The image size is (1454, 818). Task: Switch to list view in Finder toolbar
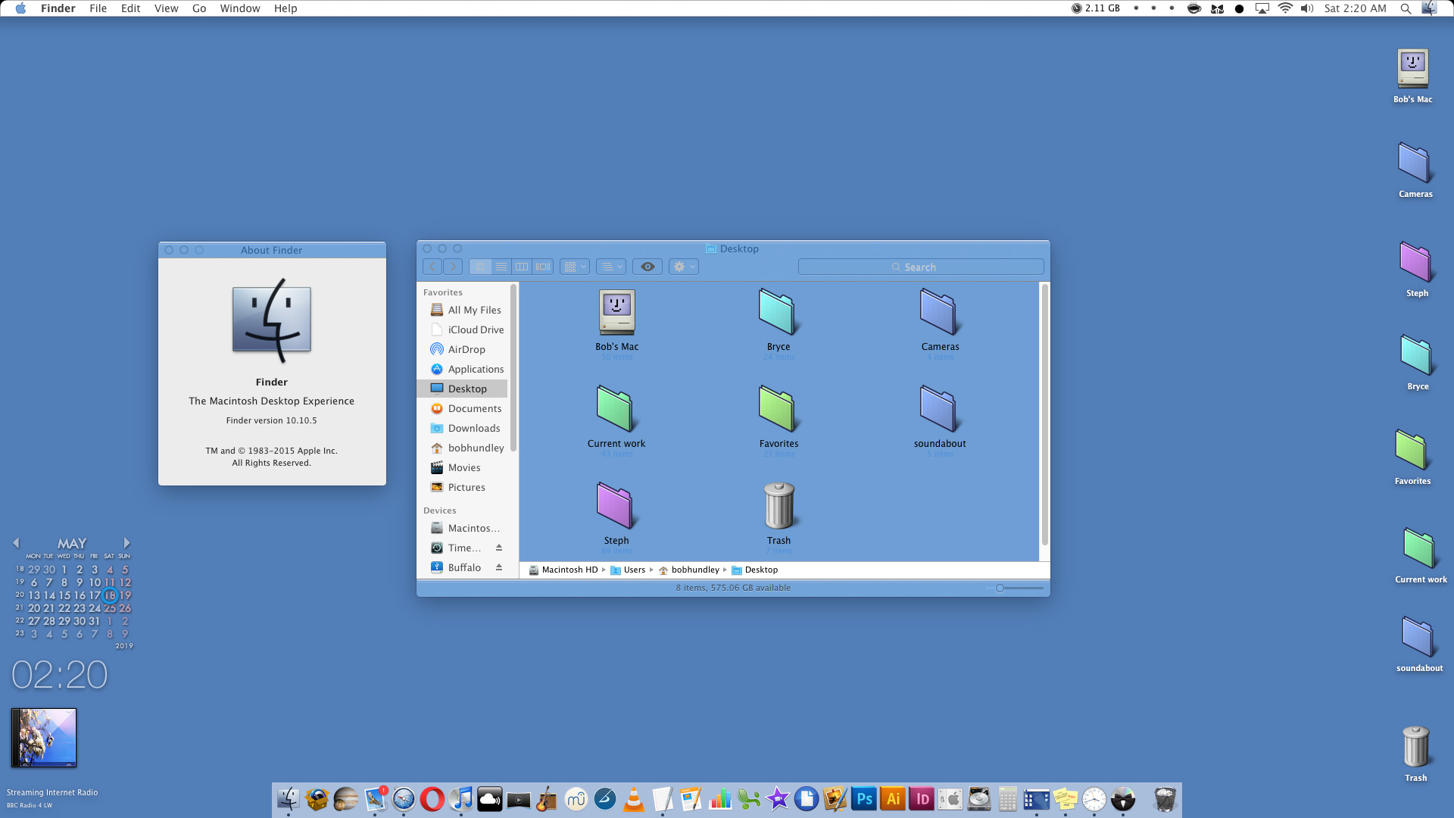click(501, 267)
